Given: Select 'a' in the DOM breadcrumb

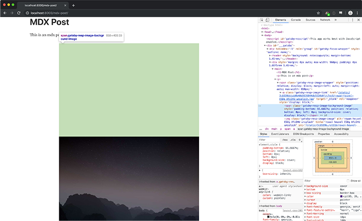Looking at the screenshot, I should coord(294,129).
